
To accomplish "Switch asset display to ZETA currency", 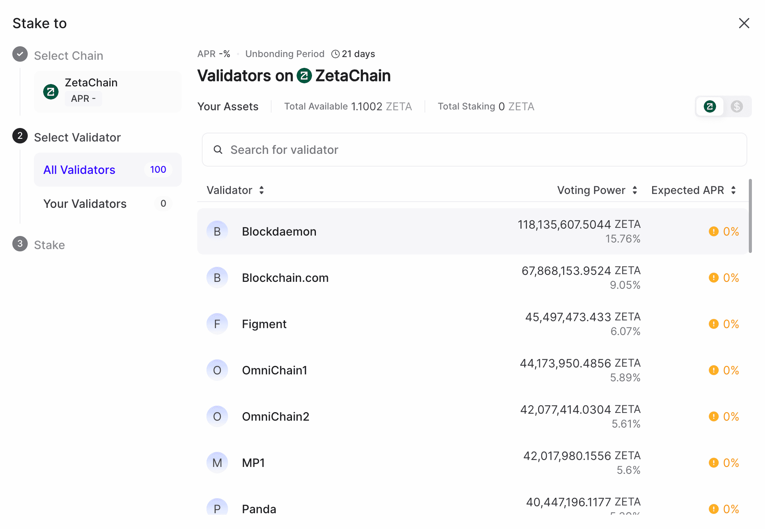I will (x=710, y=106).
